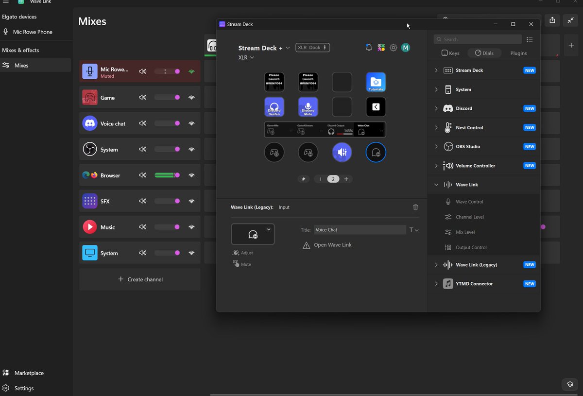Click the Stream Deck search field
The image size is (583, 396).
pyautogui.click(x=478, y=39)
